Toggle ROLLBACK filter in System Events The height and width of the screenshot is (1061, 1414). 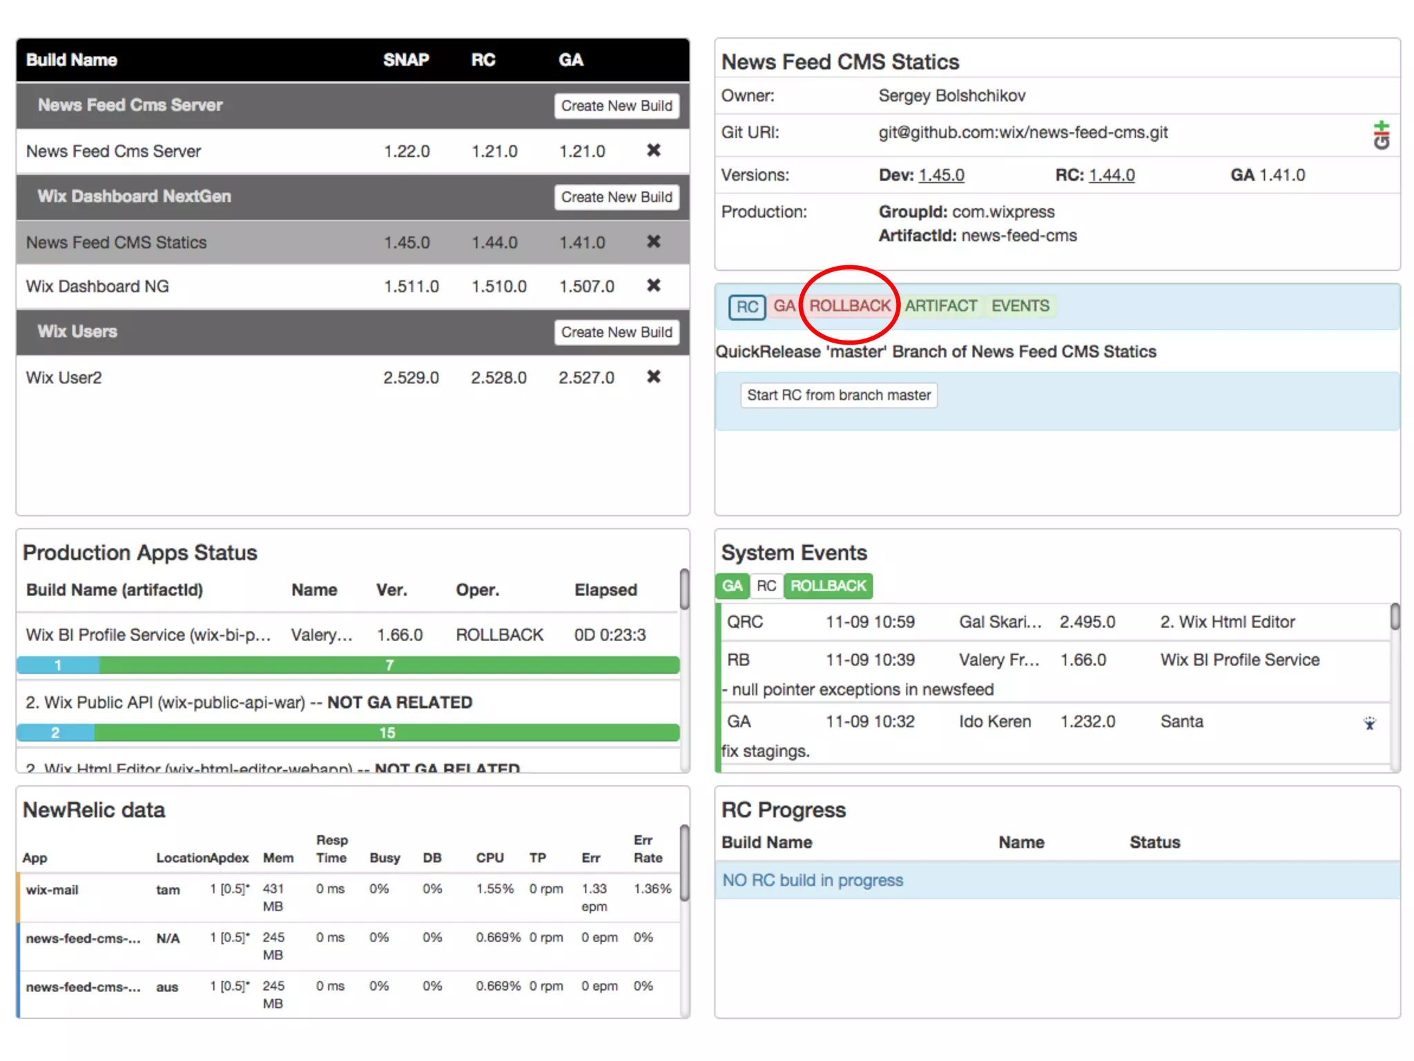[x=828, y=586]
